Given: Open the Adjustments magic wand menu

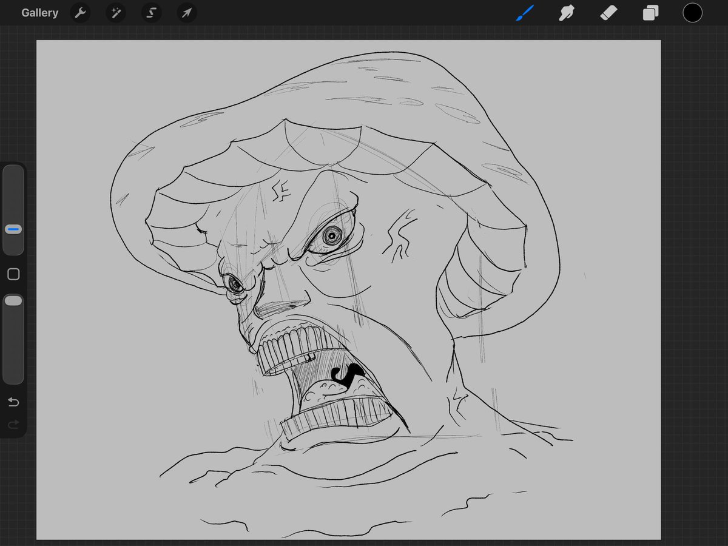Looking at the screenshot, I should point(115,13).
